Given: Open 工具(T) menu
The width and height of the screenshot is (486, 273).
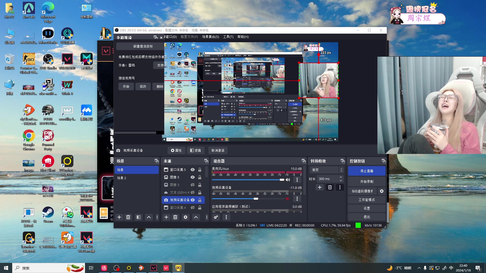Looking at the screenshot, I should tap(228, 37).
